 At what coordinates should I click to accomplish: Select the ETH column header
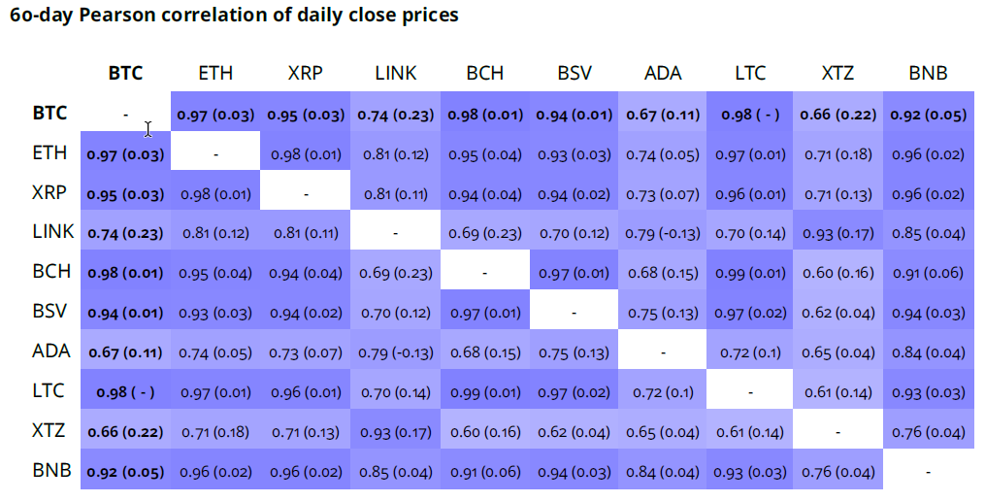pyautogui.click(x=215, y=73)
